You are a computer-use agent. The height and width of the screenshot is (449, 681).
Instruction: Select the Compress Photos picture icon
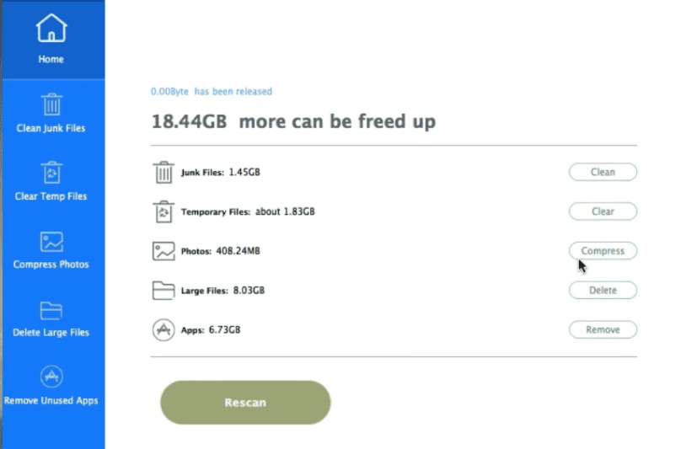click(x=51, y=242)
